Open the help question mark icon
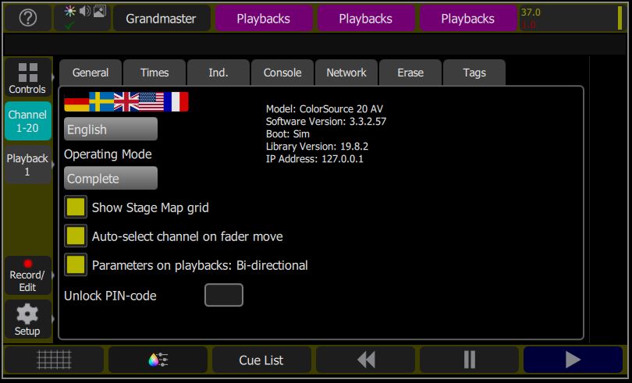This screenshot has height=383, width=632. click(28, 18)
